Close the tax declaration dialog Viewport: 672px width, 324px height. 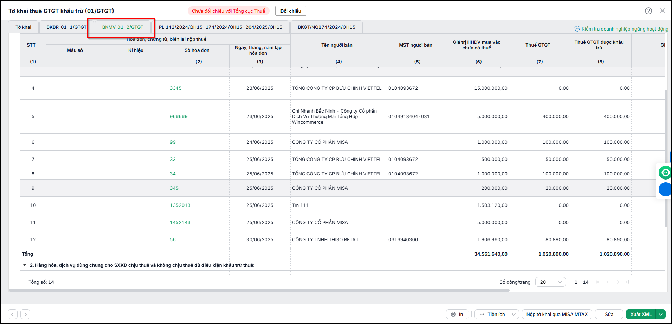pos(663,11)
